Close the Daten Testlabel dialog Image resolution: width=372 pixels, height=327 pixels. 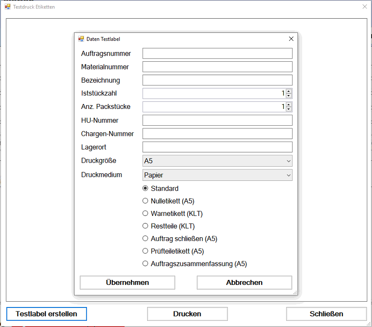click(x=291, y=39)
